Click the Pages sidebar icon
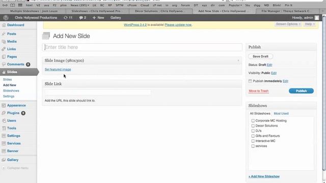326x183 pixels. click(x=4, y=56)
